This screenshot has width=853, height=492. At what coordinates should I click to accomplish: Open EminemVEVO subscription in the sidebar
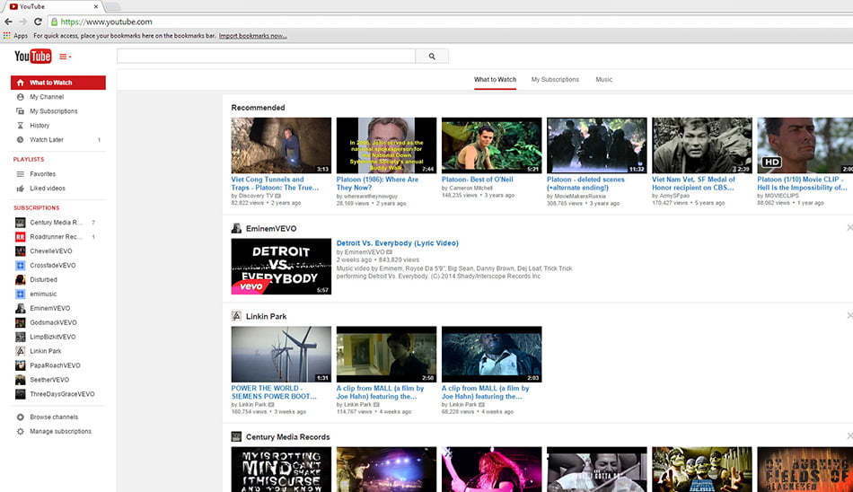click(50, 308)
